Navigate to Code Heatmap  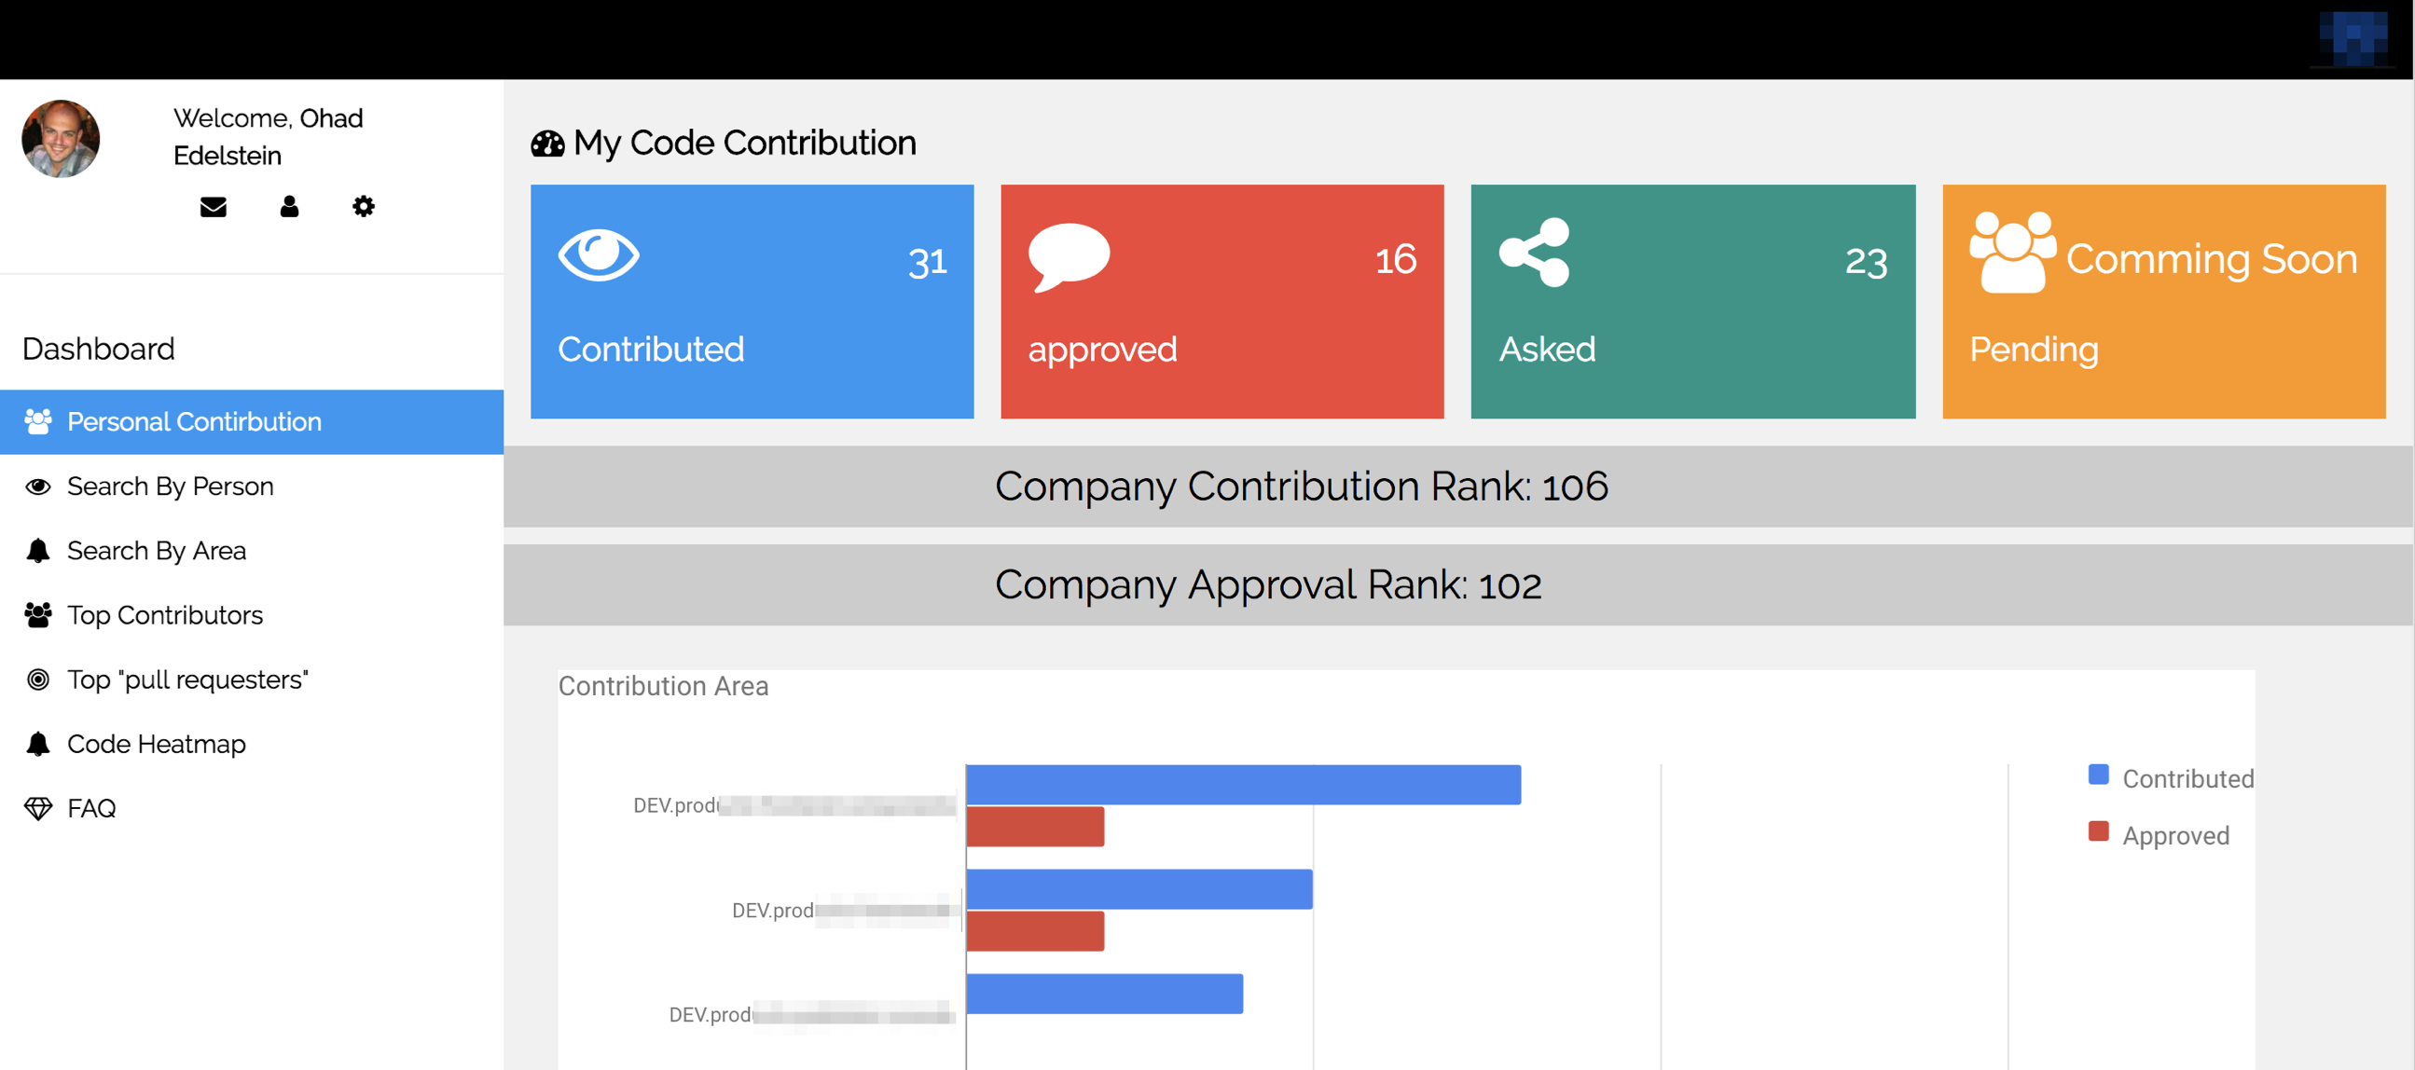pos(156,744)
